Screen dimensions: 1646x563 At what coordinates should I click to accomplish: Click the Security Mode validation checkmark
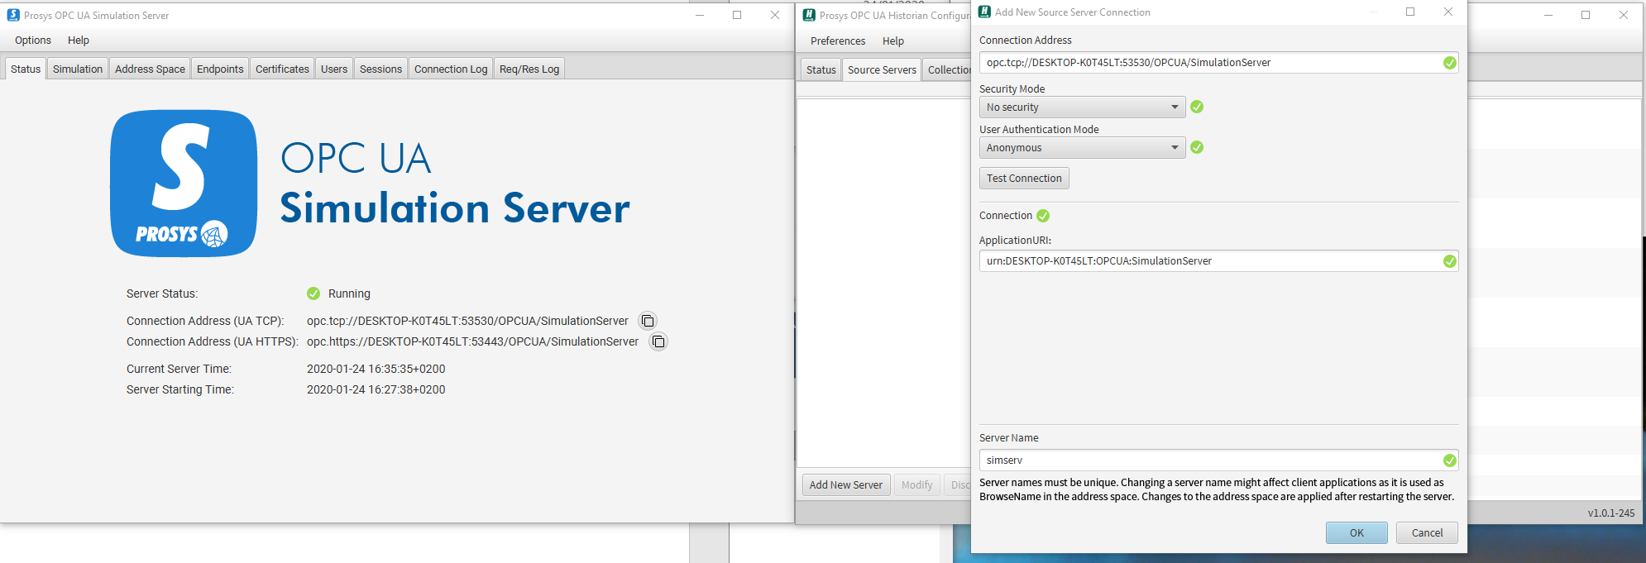(x=1197, y=107)
